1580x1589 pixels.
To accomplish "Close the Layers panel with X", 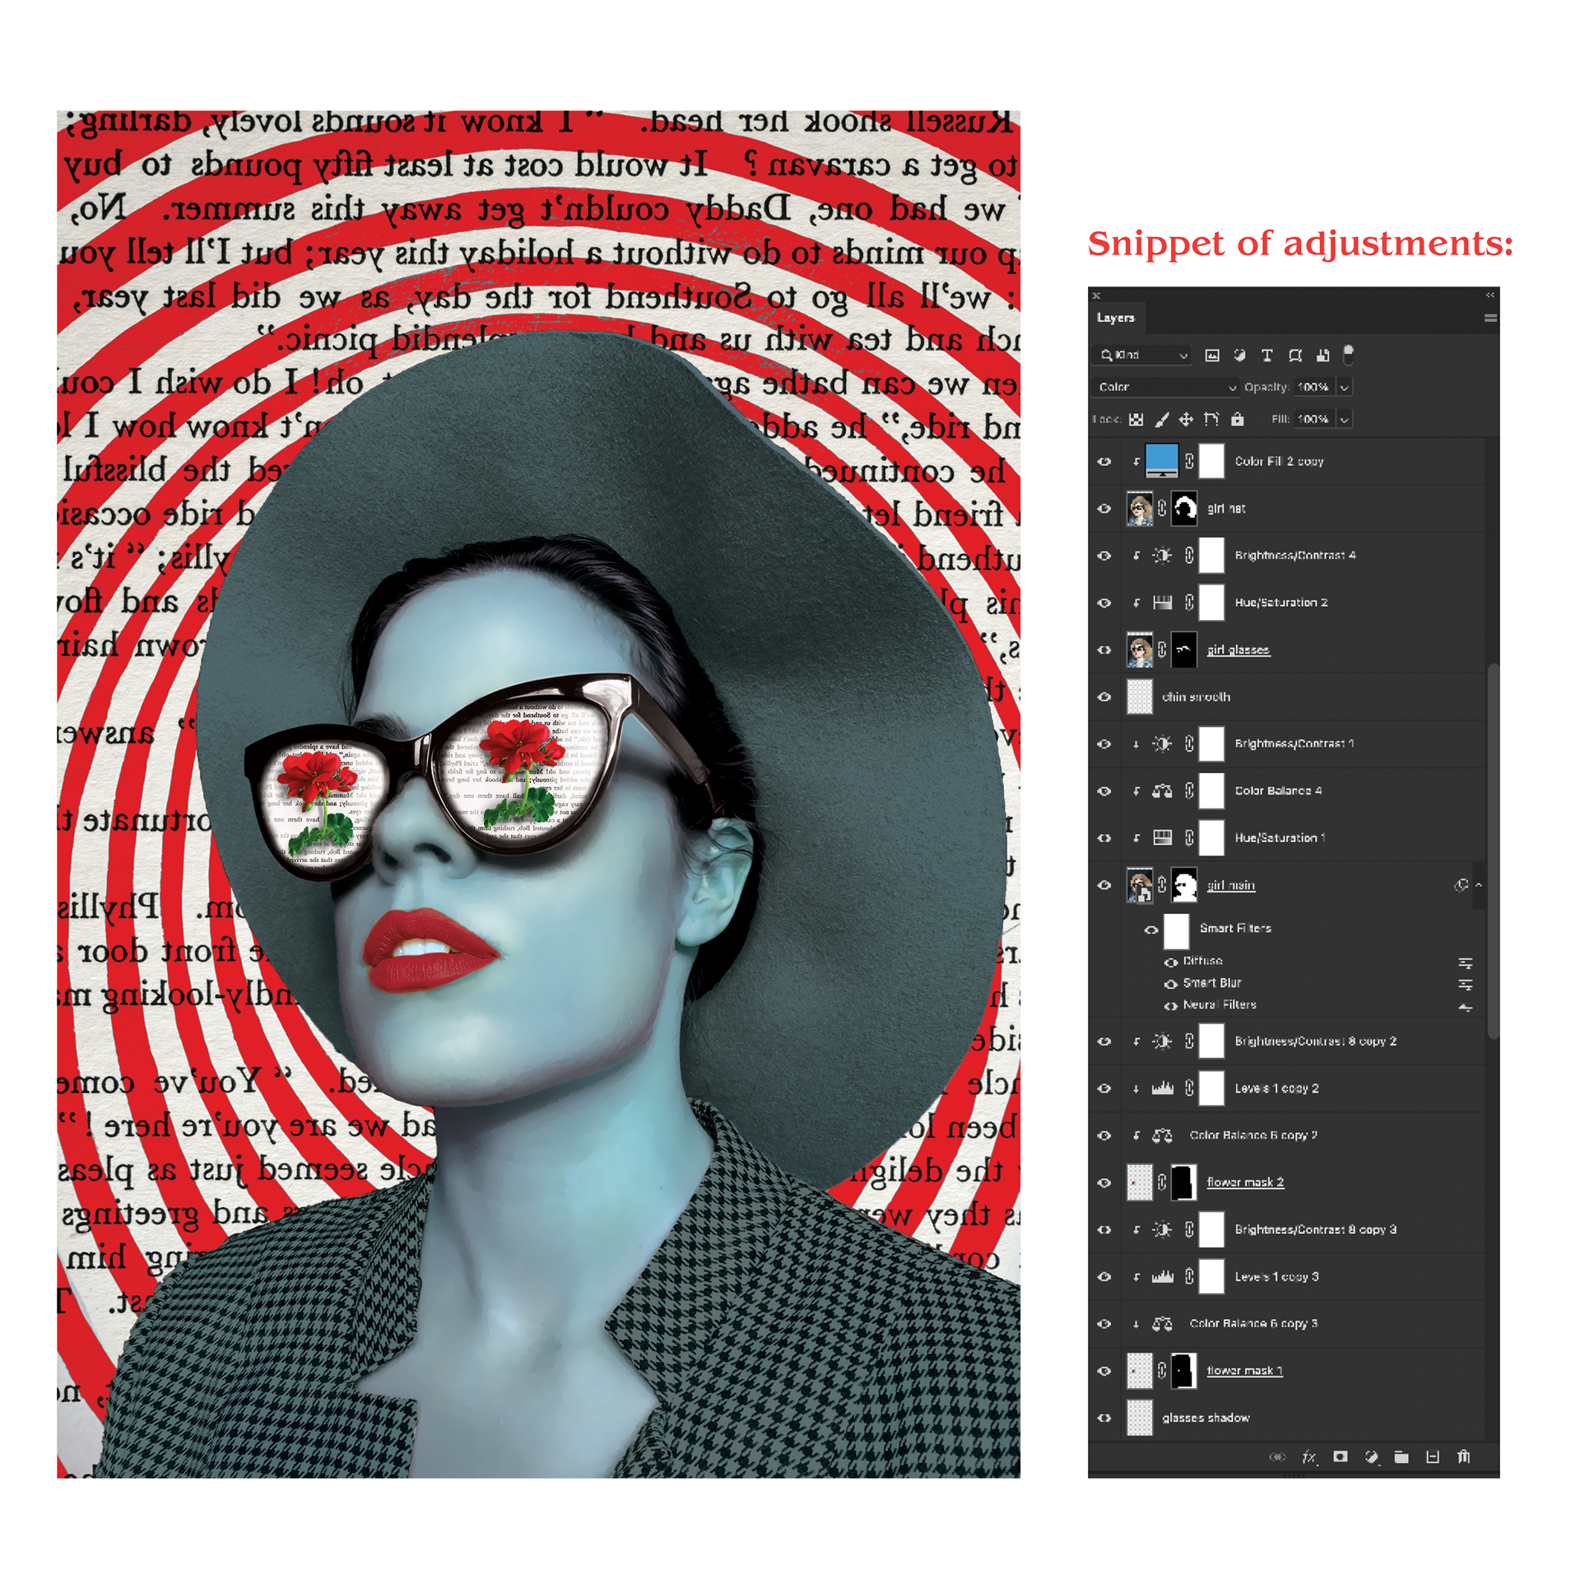I will point(1096,295).
